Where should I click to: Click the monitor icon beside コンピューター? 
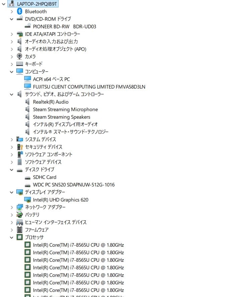(x=20, y=71)
